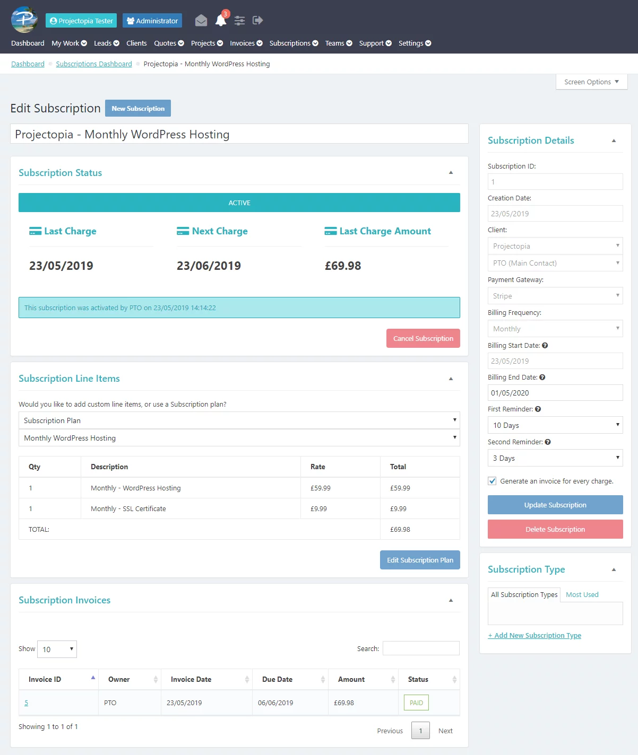The image size is (638, 755).
Task: Open the Invoices menu
Action: tap(246, 43)
